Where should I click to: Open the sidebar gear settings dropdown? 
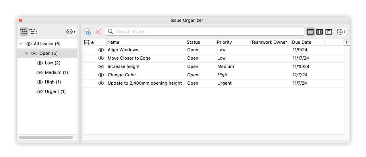click(x=71, y=31)
